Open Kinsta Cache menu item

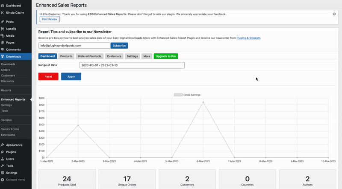tap(15, 13)
